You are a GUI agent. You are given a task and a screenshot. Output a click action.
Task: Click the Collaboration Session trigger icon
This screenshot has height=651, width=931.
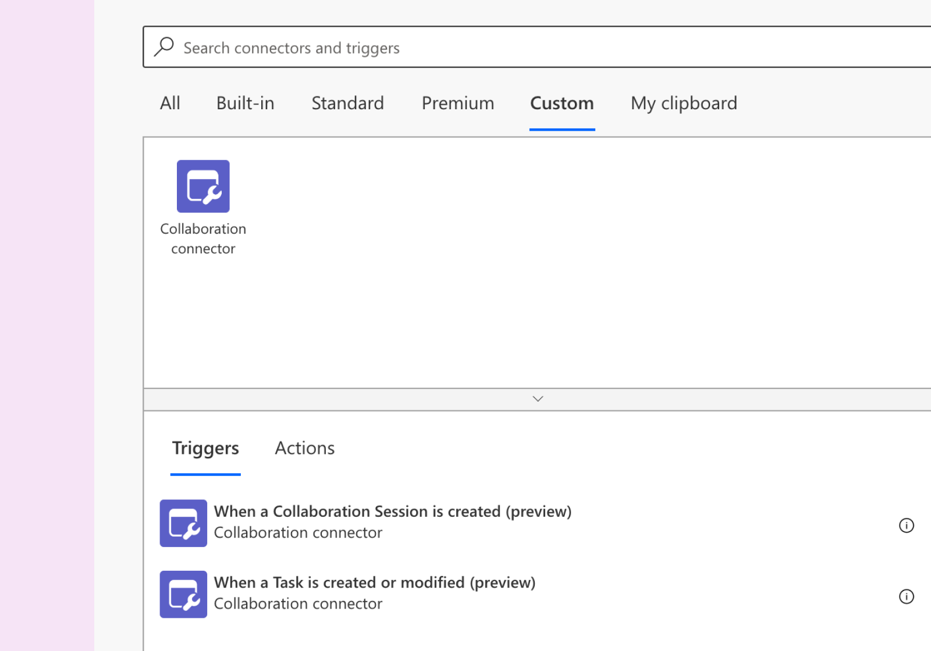point(183,523)
